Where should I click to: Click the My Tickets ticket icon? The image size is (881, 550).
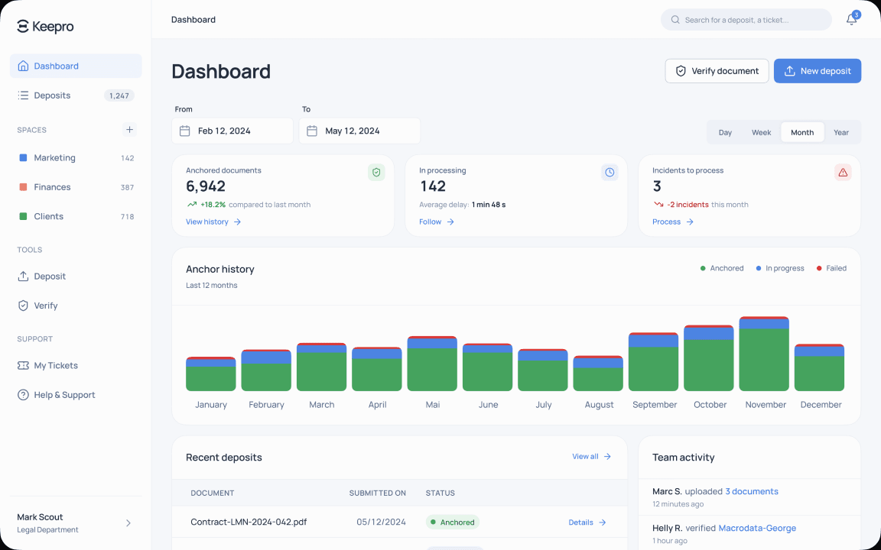pyautogui.click(x=23, y=365)
